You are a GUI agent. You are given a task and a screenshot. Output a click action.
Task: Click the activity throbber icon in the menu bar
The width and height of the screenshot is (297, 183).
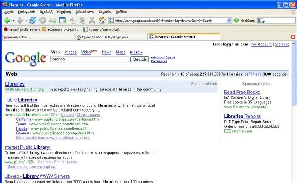click(x=293, y=12)
